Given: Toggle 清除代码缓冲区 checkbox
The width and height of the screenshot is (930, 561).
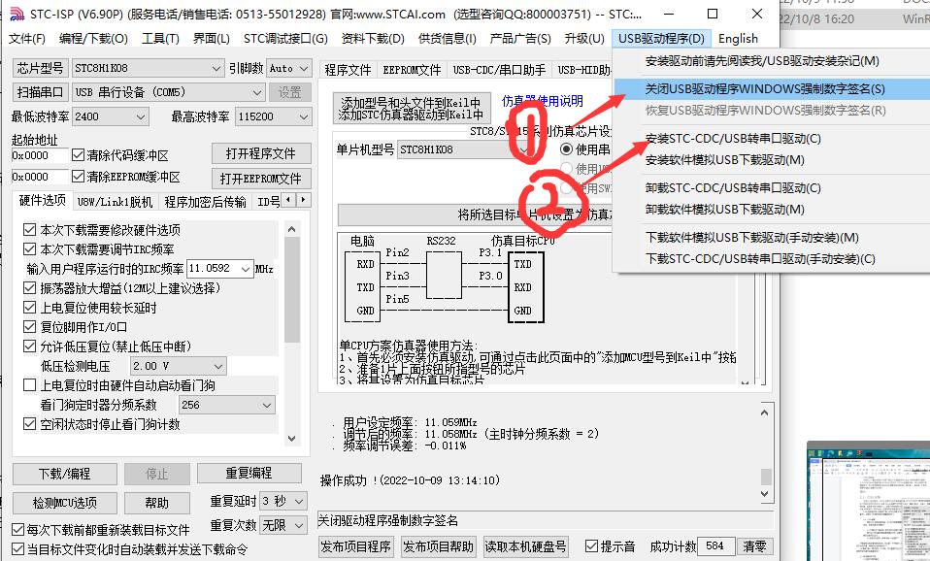Looking at the screenshot, I should [x=79, y=155].
